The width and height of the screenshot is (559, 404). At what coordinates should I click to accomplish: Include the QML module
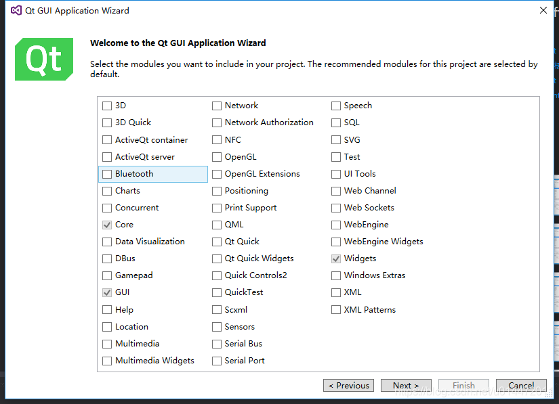pos(217,225)
